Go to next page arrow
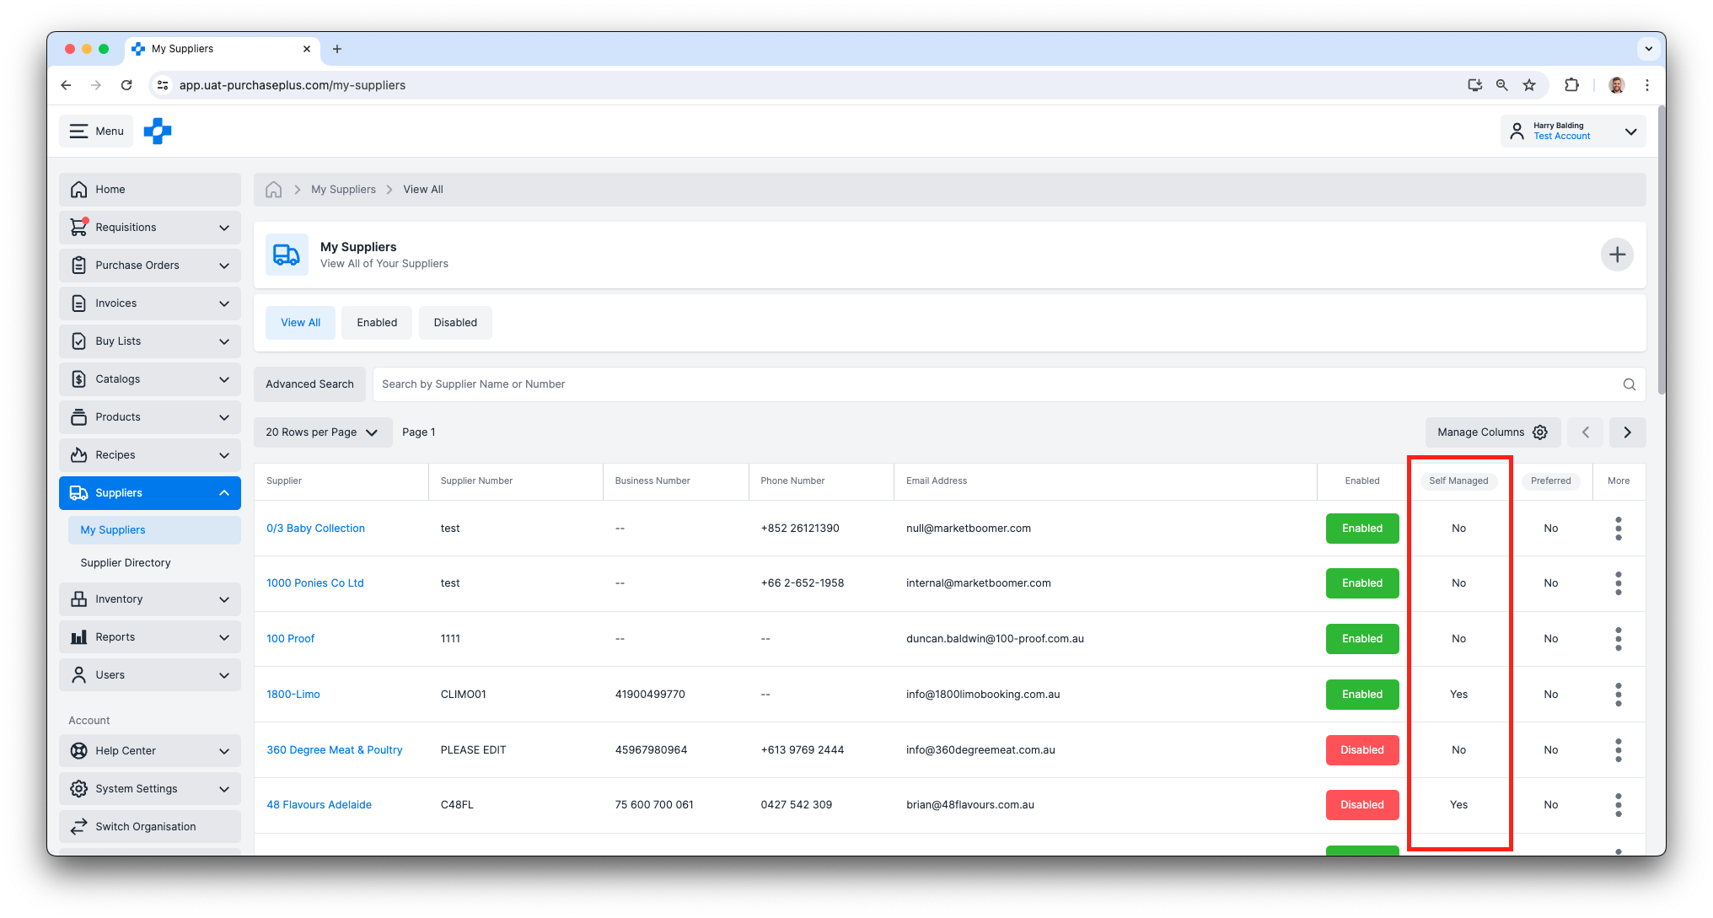The width and height of the screenshot is (1713, 918). pyautogui.click(x=1627, y=432)
